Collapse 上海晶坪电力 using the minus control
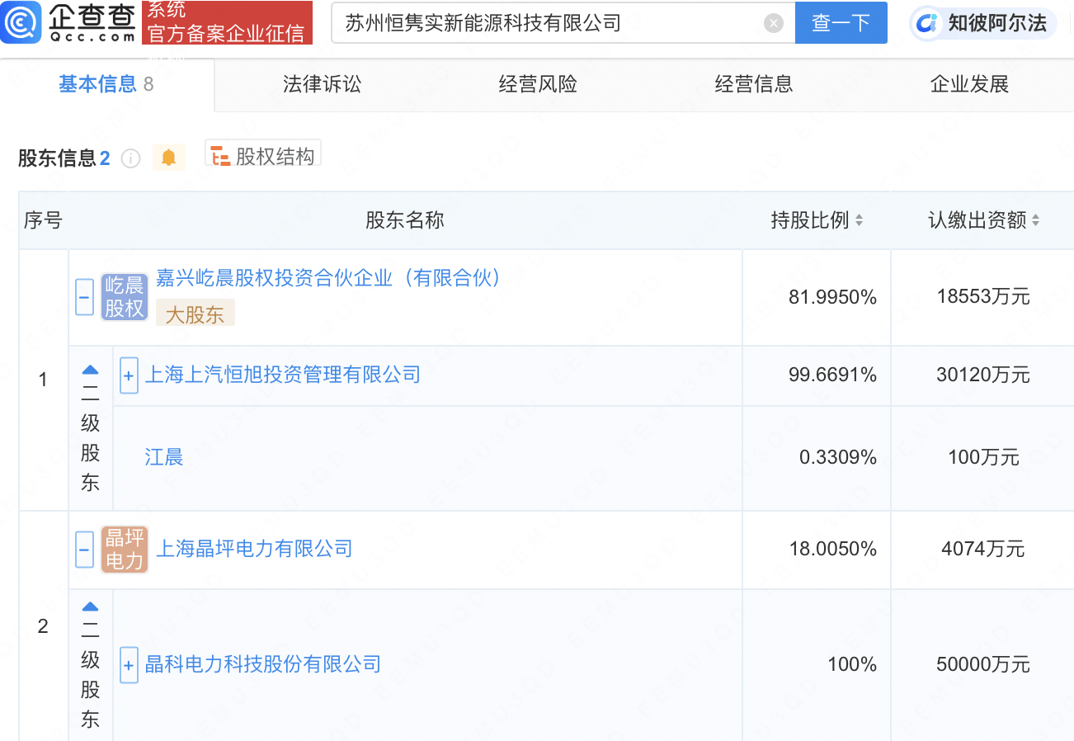Screen dimensions: 1074x741 click(x=85, y=549)
